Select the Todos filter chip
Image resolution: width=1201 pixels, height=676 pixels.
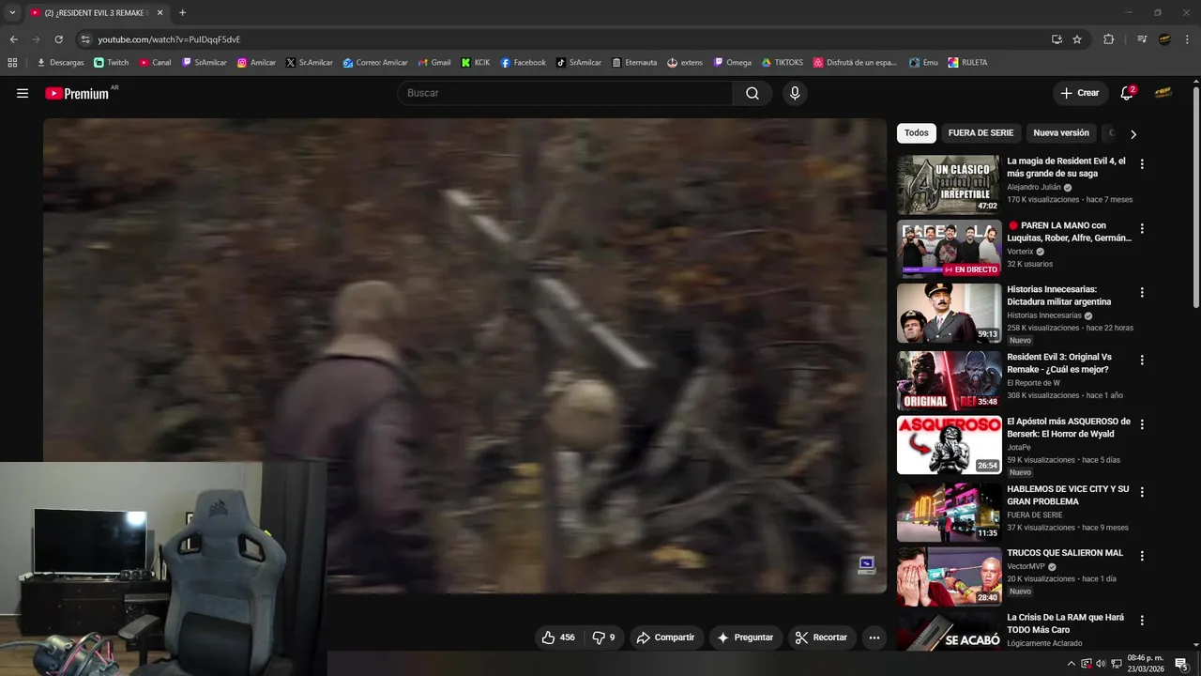[x=917, y=133]
